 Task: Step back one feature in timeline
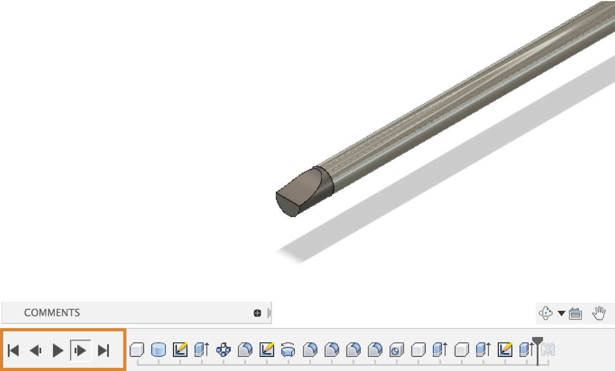(36, 350)
